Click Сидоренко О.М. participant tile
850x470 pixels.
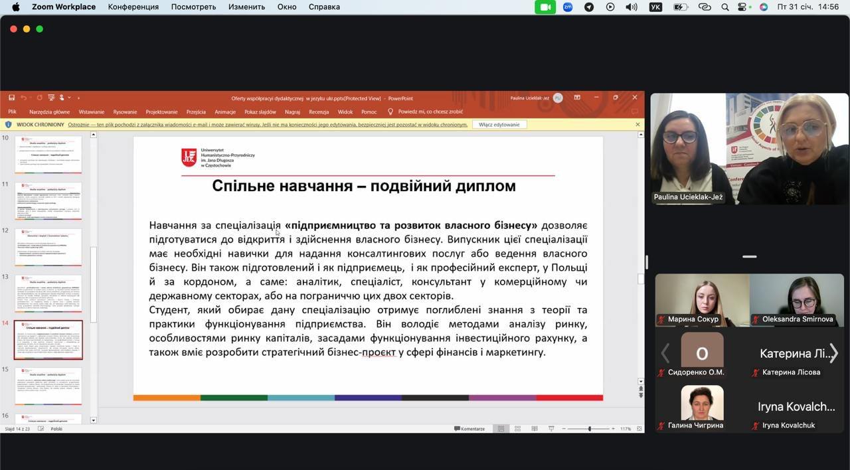(702, 353)
